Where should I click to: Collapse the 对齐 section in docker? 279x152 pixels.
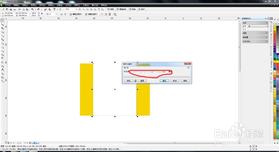point(266,23)
